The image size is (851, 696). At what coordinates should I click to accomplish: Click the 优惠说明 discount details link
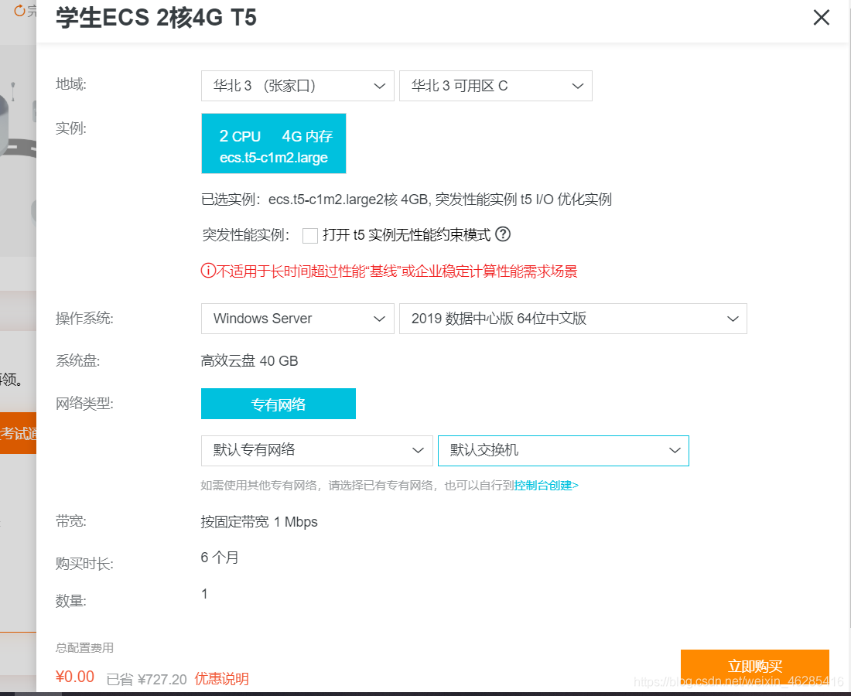pyautogui.click(x=222, y=678)
